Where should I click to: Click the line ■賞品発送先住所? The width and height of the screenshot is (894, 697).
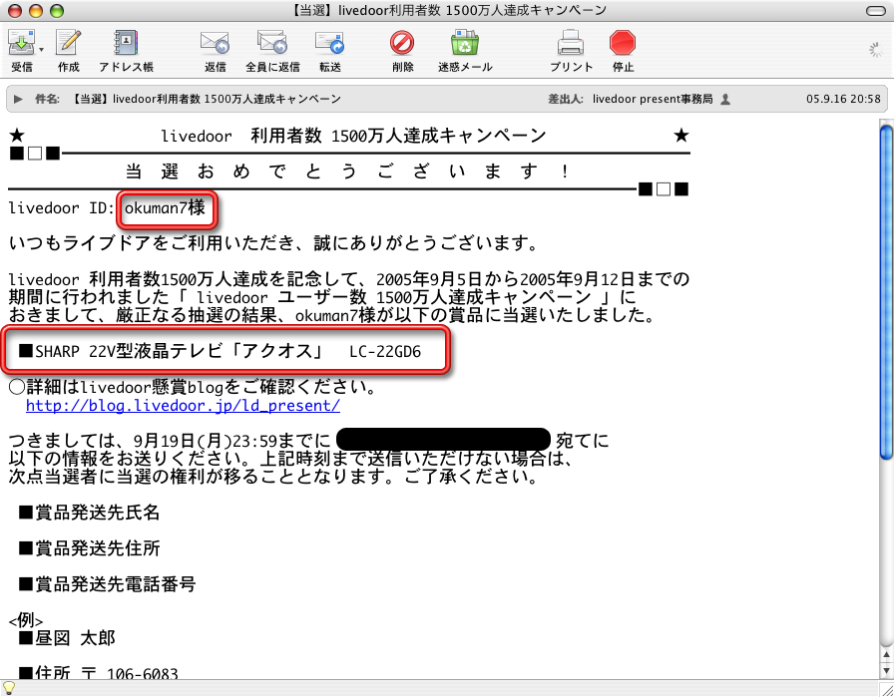pos(89,548)
